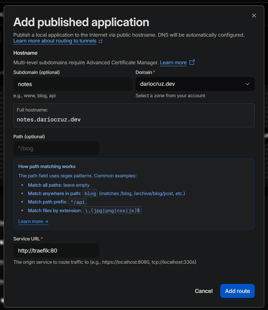Click external-link icon beside routing to tunnels

click(x=100, y=41)
